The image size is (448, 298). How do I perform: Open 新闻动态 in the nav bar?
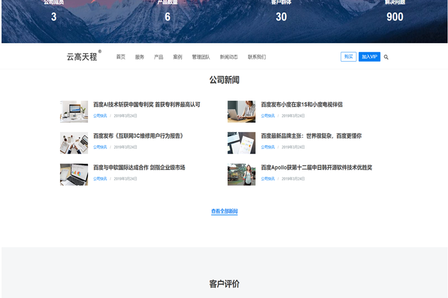click(x=229, y=57)
